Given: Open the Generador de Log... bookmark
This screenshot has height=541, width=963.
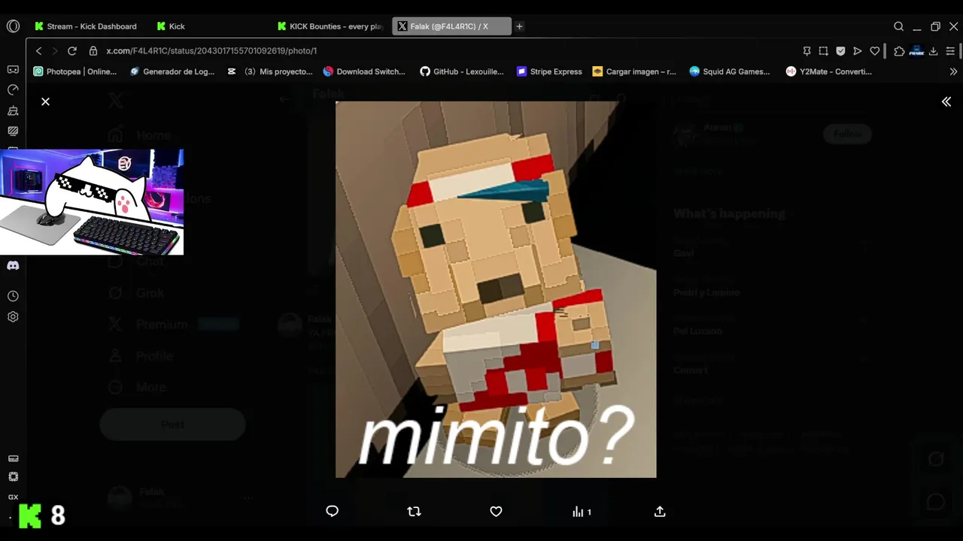Looking at the screenshot, I should coord(172,72).
